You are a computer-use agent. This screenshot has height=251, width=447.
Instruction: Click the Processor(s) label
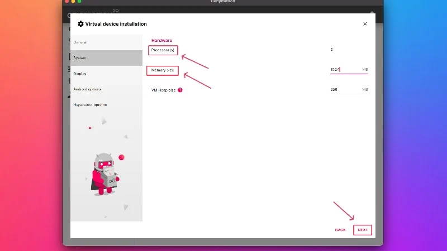click(163, 50)
